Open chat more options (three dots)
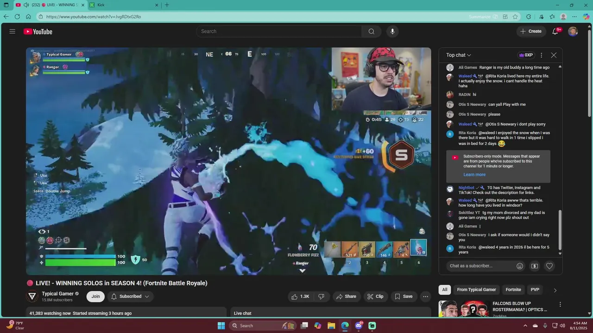The image size is (593, 333). point(541,55)
